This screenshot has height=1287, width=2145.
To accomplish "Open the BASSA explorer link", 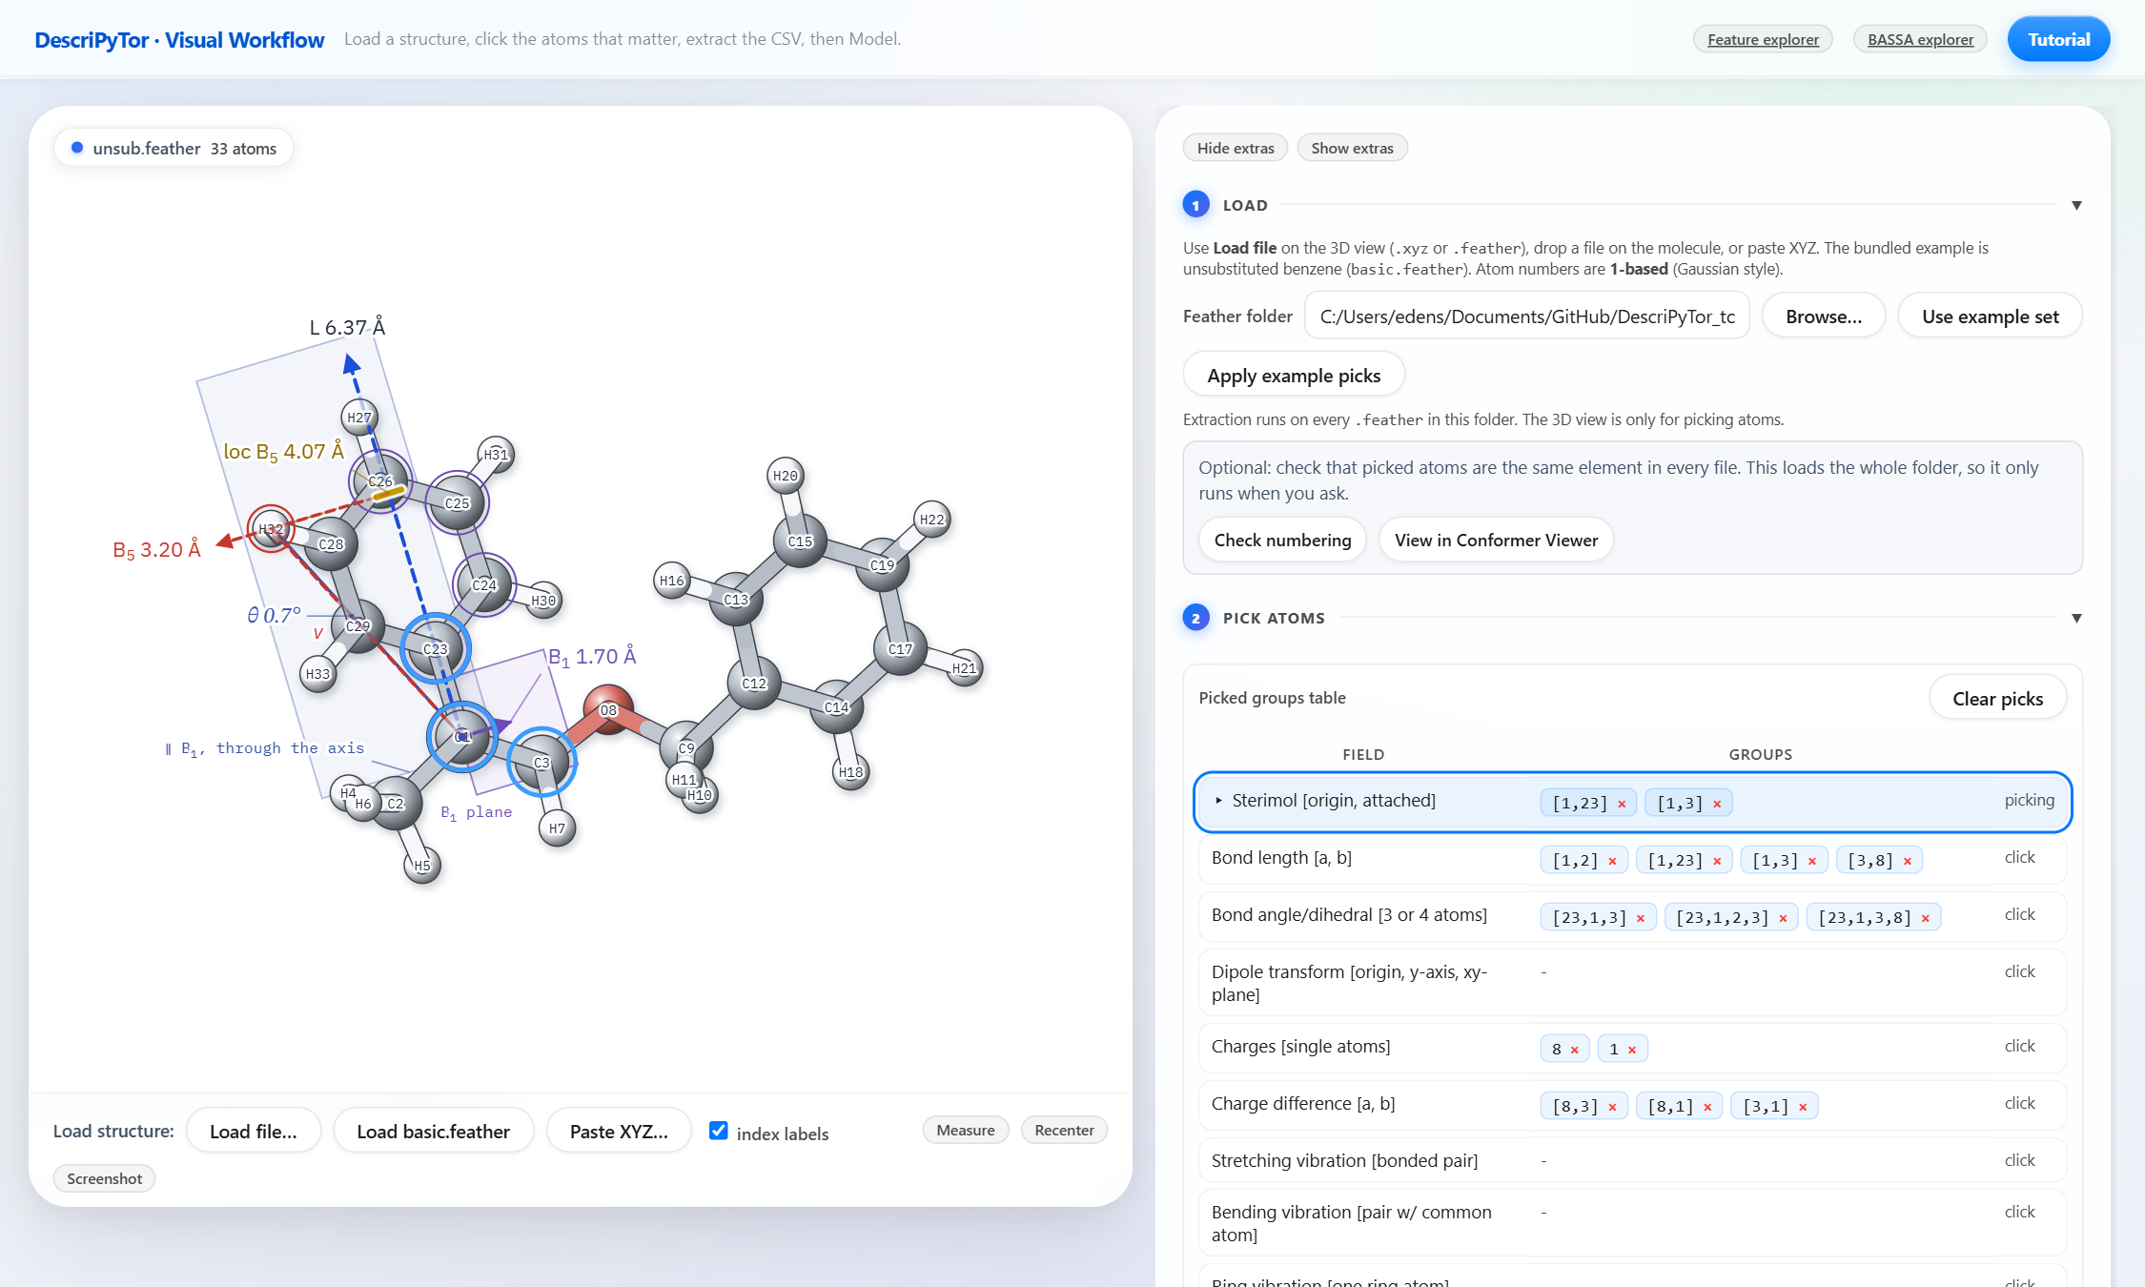I will [x=1920, y=39].
